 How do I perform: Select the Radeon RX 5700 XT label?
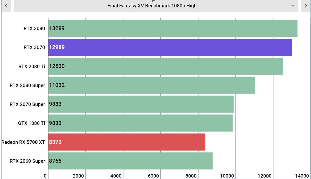[23, 142]
